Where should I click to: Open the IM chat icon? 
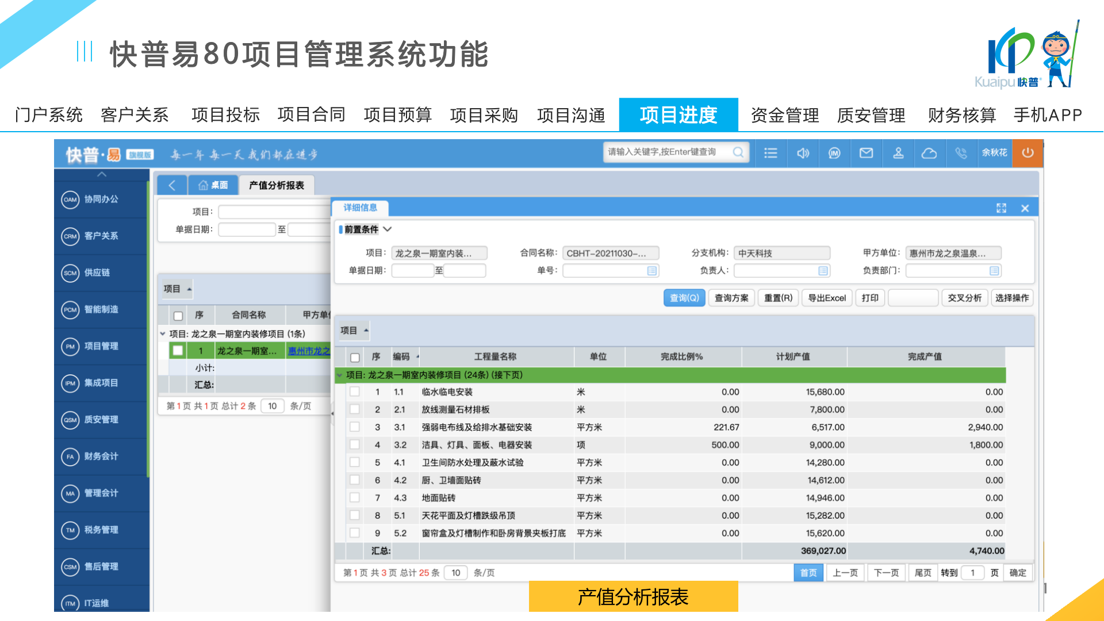click(834, 153)
